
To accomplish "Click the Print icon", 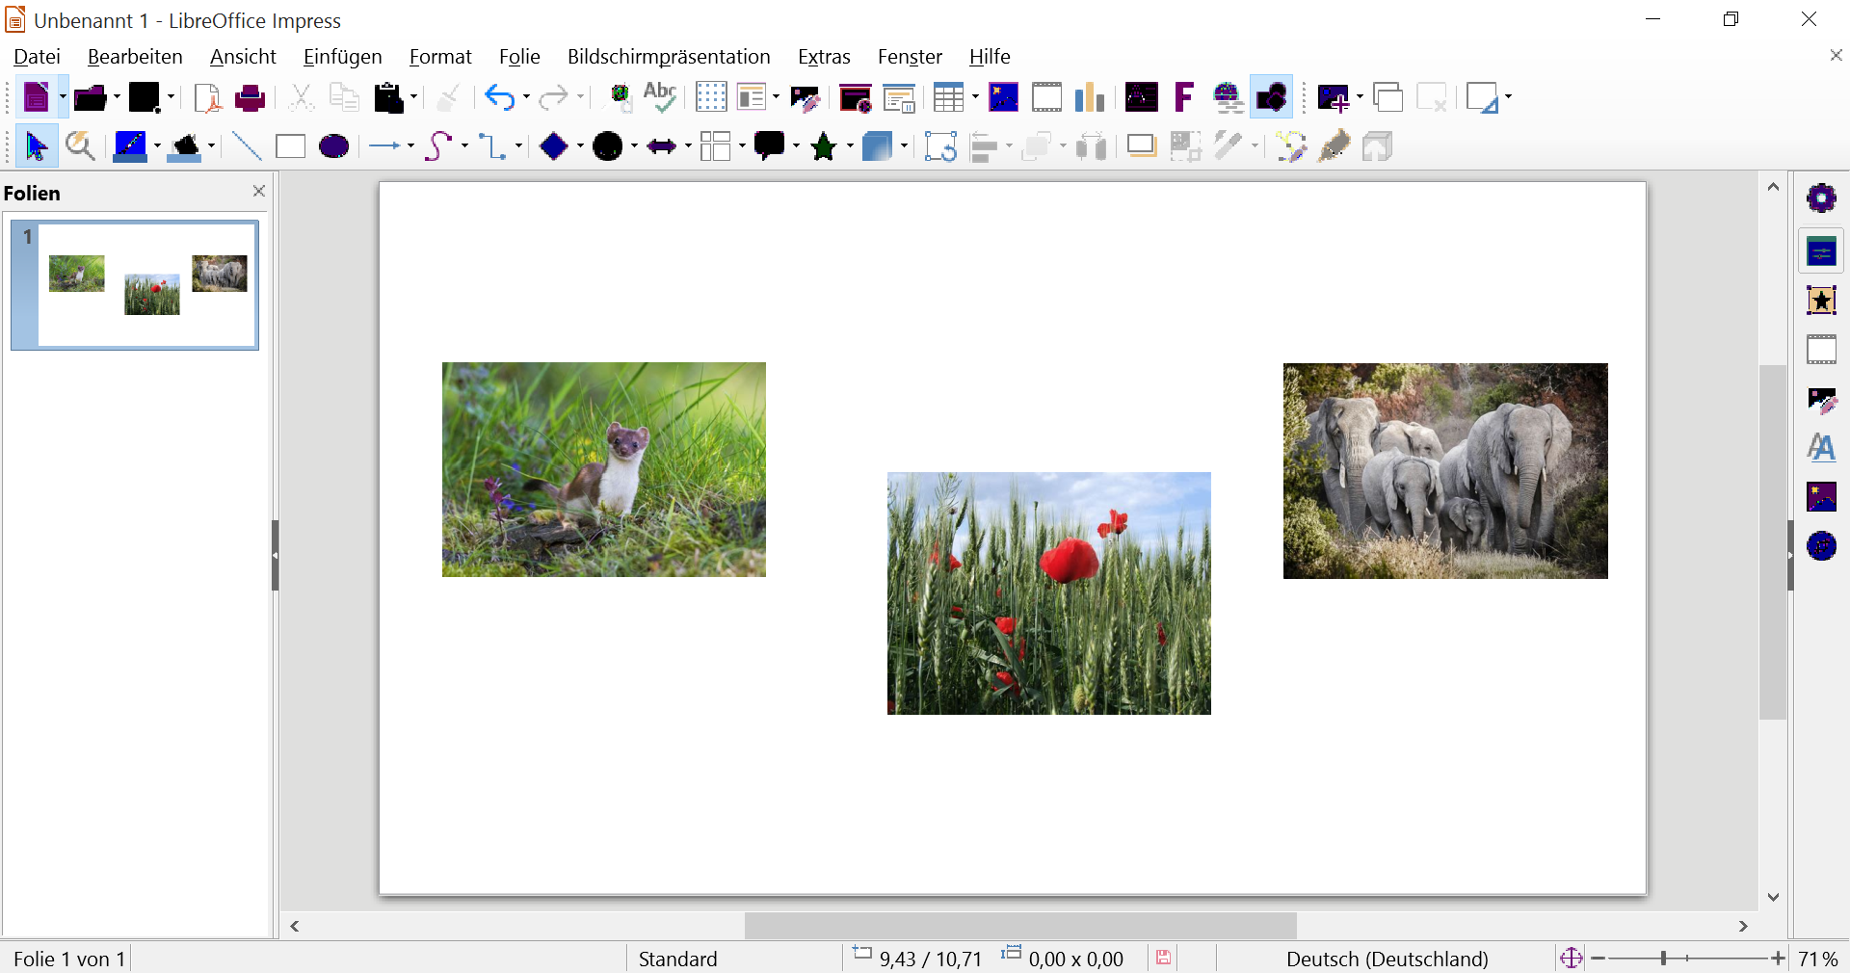I will click(x=250, y=97).
